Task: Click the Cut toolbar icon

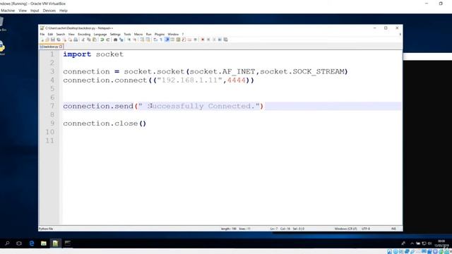Action: click(x=83, y=40)
